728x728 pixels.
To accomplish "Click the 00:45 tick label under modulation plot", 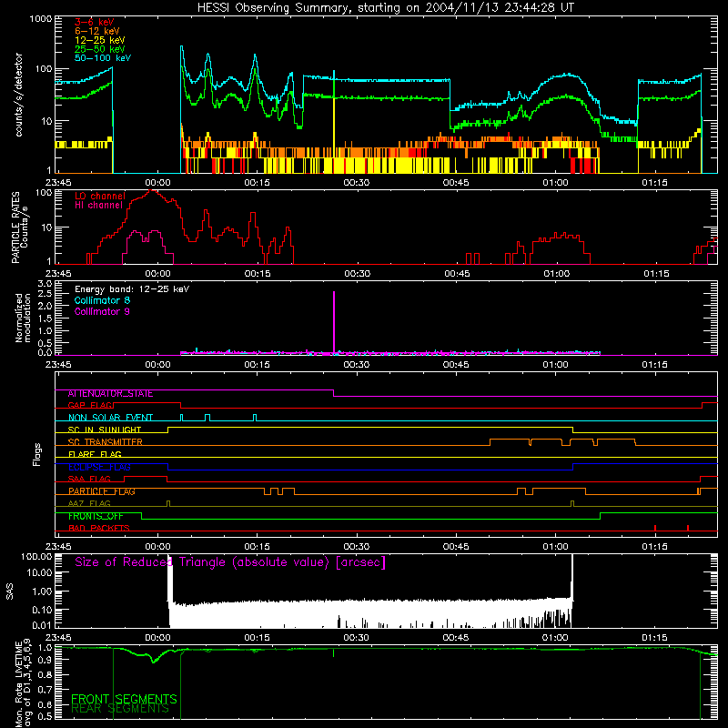I will point(456,365).
